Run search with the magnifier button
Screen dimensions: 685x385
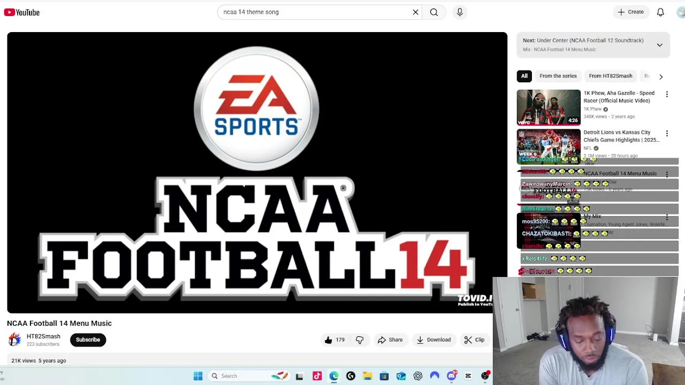click(434, 12)
